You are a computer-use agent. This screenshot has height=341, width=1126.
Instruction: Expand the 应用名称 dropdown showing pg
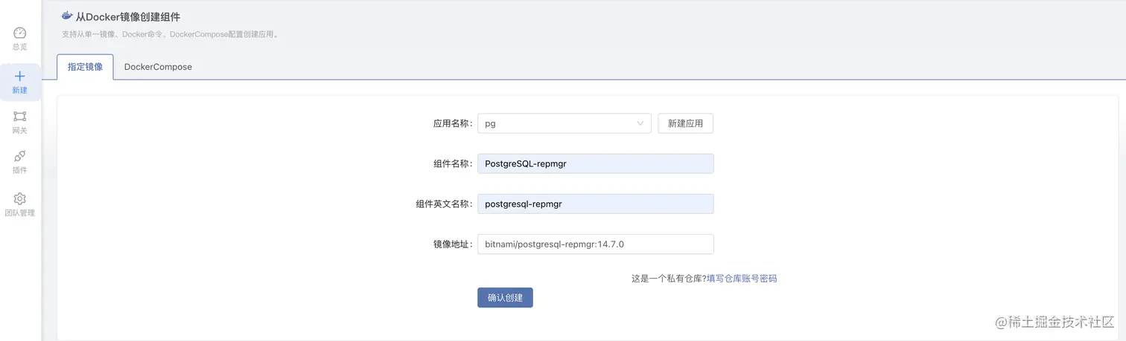click(564, 123)
